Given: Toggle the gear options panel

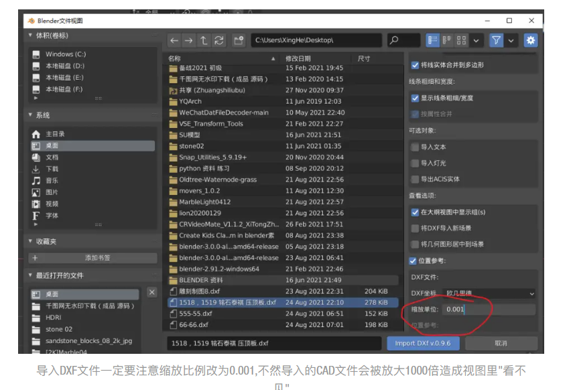Looking at the screenshot, I should click(531, 40).
